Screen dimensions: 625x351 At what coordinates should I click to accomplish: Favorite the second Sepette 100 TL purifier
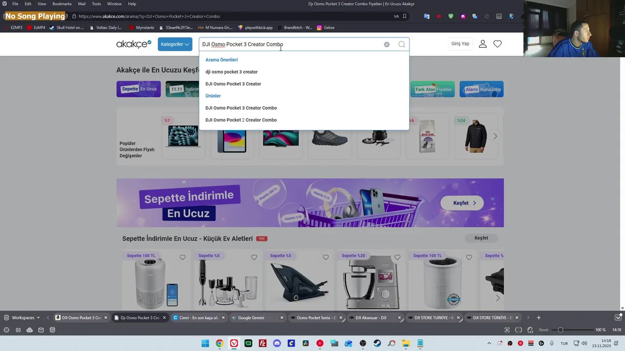click(469, 257)
